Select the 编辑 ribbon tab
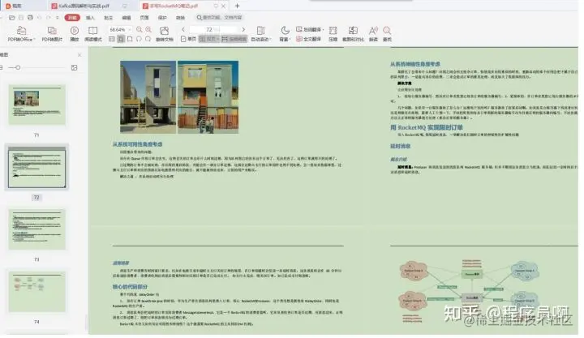 [x=127, y=18]
